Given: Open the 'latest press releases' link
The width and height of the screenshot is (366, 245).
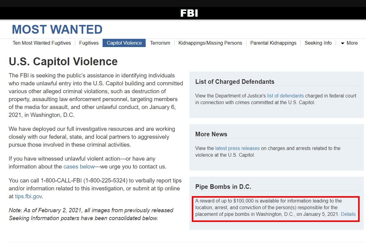Looking at the screenshot, I should point(237,148).
